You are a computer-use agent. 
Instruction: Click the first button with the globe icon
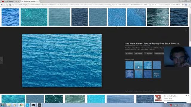(129, 53)
